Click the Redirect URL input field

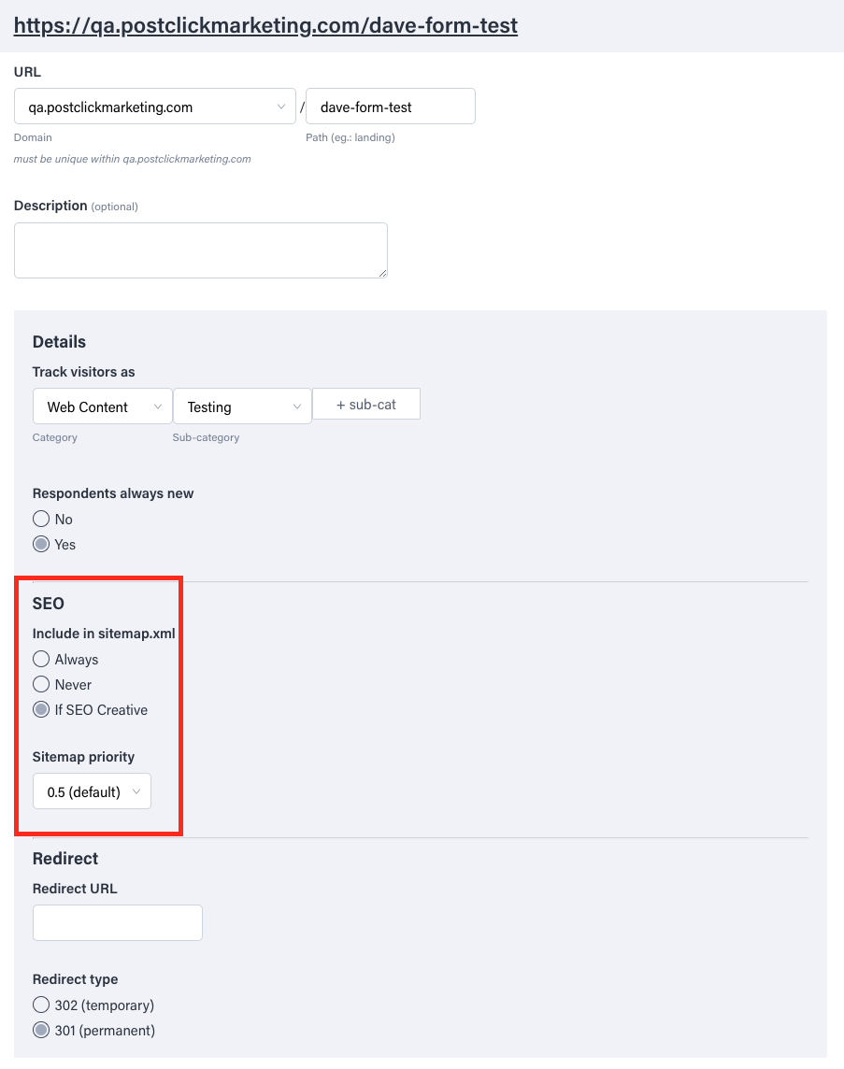[117, 922]
